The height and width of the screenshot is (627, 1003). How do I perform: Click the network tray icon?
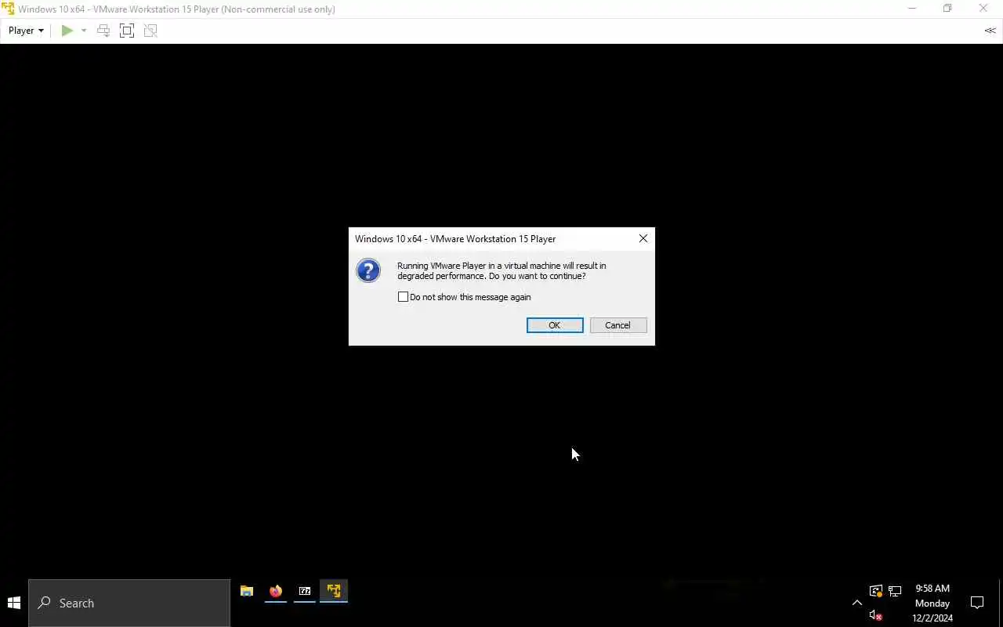pos(895,591)
